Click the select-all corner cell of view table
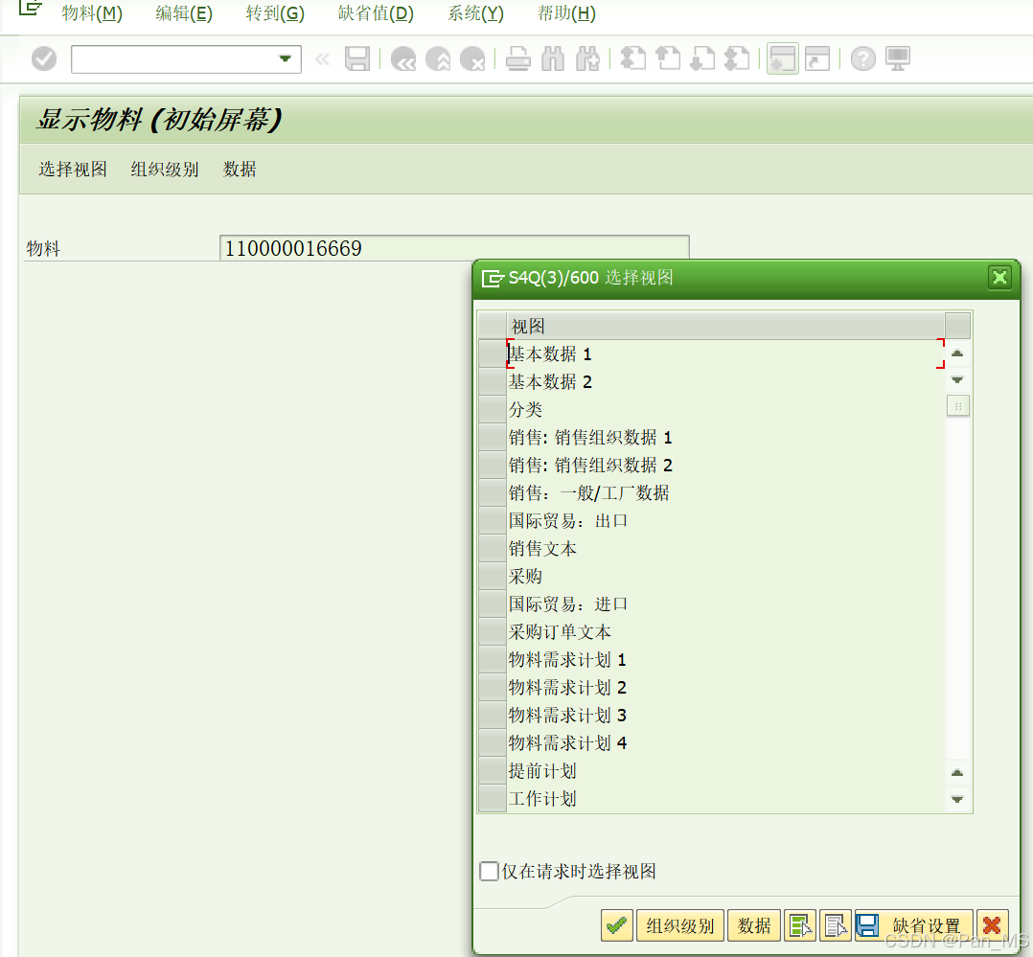The image size is (1033, 957). 493,326
